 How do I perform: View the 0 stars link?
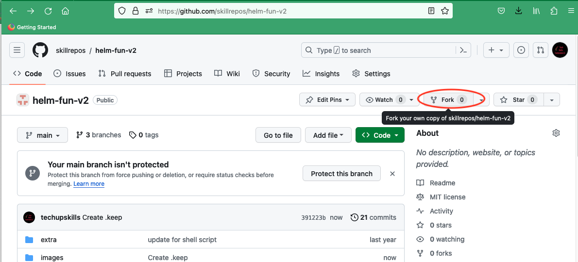pyautogui.click(x=434, y=225)
